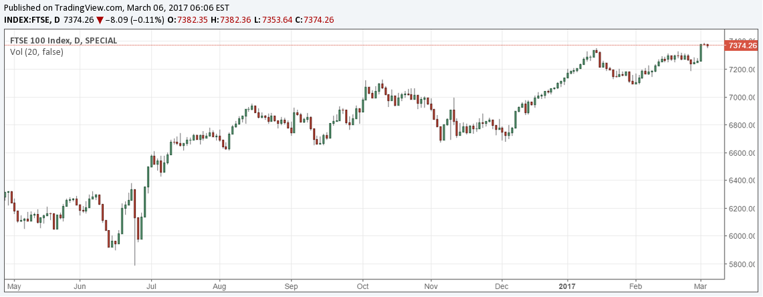
Task: Click the 7000.00 price axis label
Action: [x=742, y=98]
